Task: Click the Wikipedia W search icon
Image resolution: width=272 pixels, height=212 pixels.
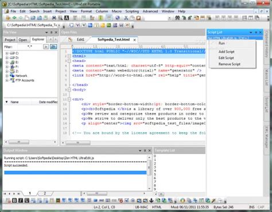Action: 84,25
